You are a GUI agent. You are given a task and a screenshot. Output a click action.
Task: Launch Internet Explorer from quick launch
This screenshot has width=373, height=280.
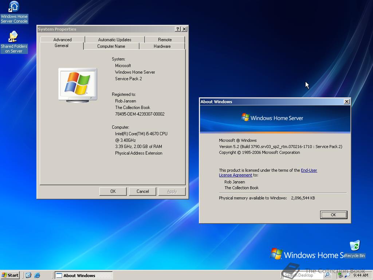38,275
